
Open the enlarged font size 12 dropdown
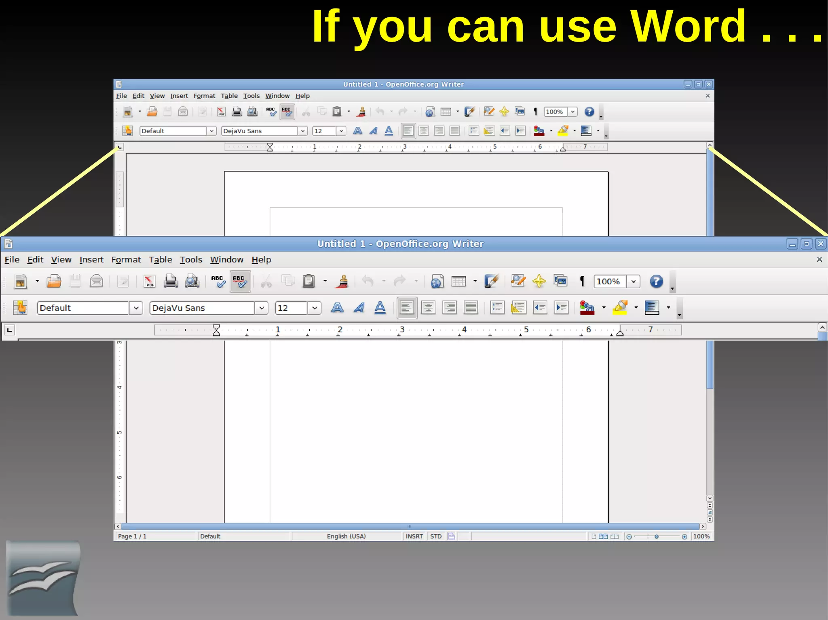[x=314, y=308]
